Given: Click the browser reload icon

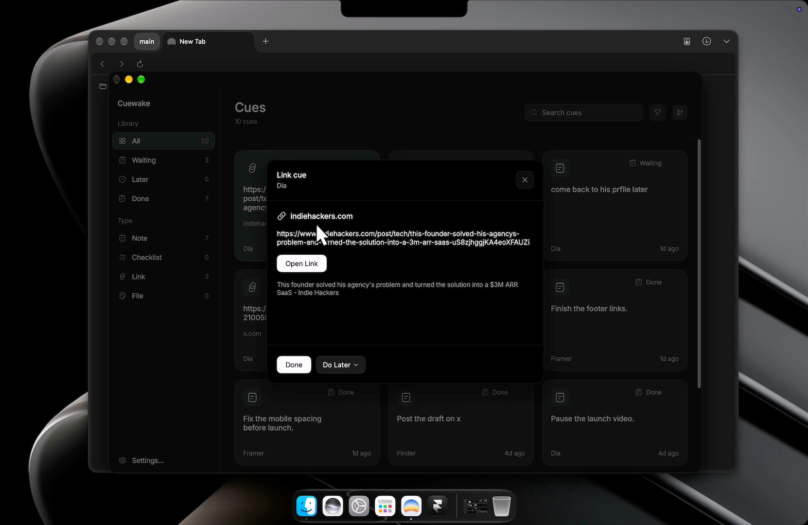Looking at the screenshot, I should [x=140, y=64].
